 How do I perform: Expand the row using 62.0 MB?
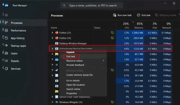52,65
